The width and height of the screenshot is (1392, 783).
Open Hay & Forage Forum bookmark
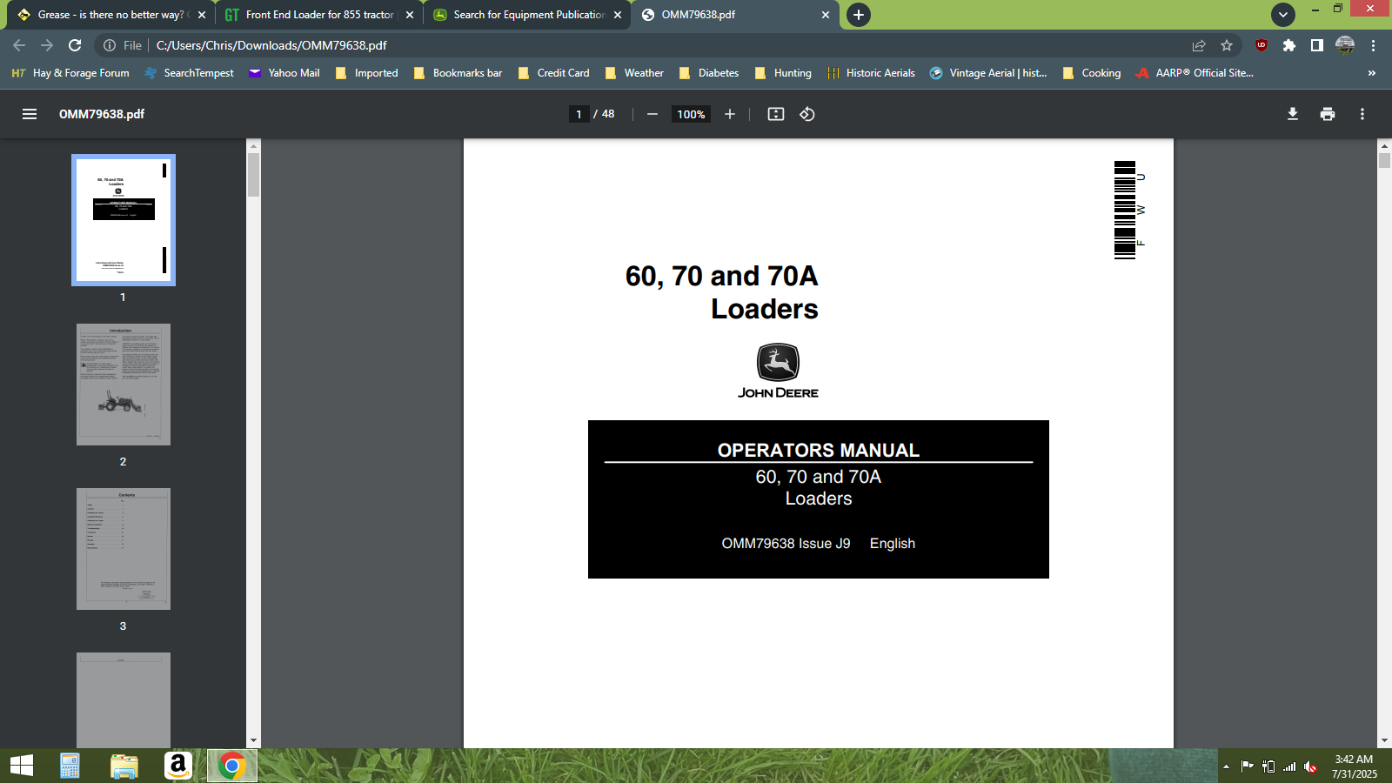70,73
